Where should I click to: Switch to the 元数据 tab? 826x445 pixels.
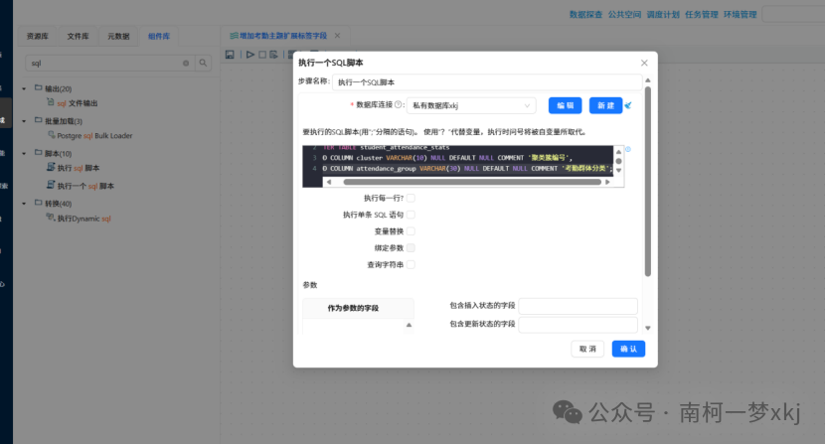click(x=118, y=37)
